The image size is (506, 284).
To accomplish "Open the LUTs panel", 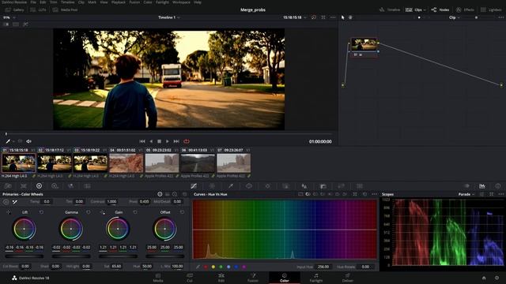I will click(x=38, y=10).
